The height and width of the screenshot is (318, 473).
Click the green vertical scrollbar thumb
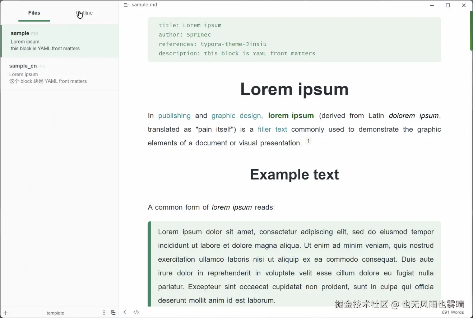point(471,31)
